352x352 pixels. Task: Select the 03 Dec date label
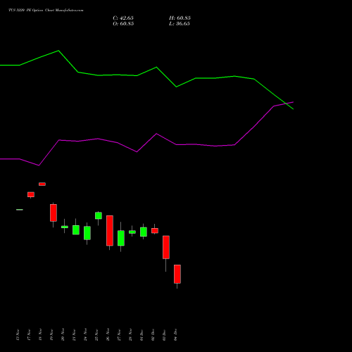[164, 335]
